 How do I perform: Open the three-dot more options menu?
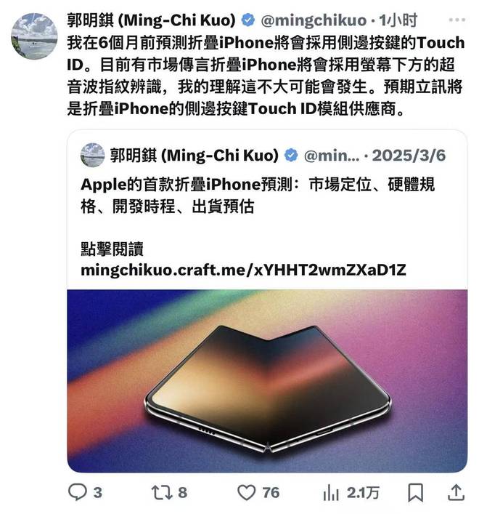[x=457, y=20]
